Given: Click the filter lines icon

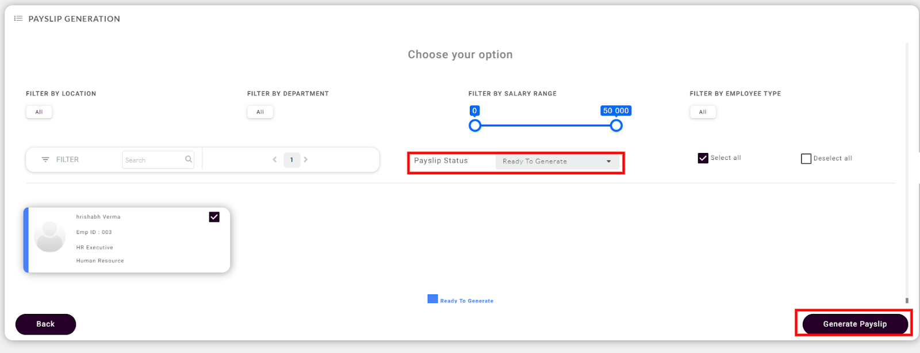Looking at the screenshot, I should pyautogui.click(x=45, y=160).
